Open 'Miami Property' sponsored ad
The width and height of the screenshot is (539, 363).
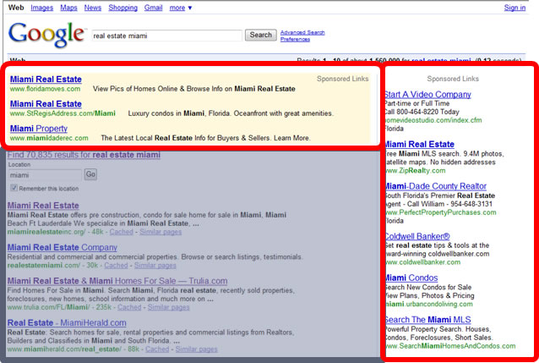point(39,129)
